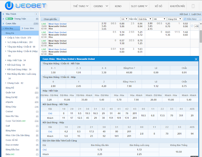Image resolution: width=202 pixels, height=157 pixels.
Task: Pick odds 44.00 for Bằng/Hơn 7
Action: [129, 72]
